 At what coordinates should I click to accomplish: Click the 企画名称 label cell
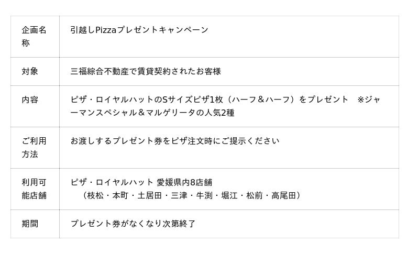tap(34, 36)
